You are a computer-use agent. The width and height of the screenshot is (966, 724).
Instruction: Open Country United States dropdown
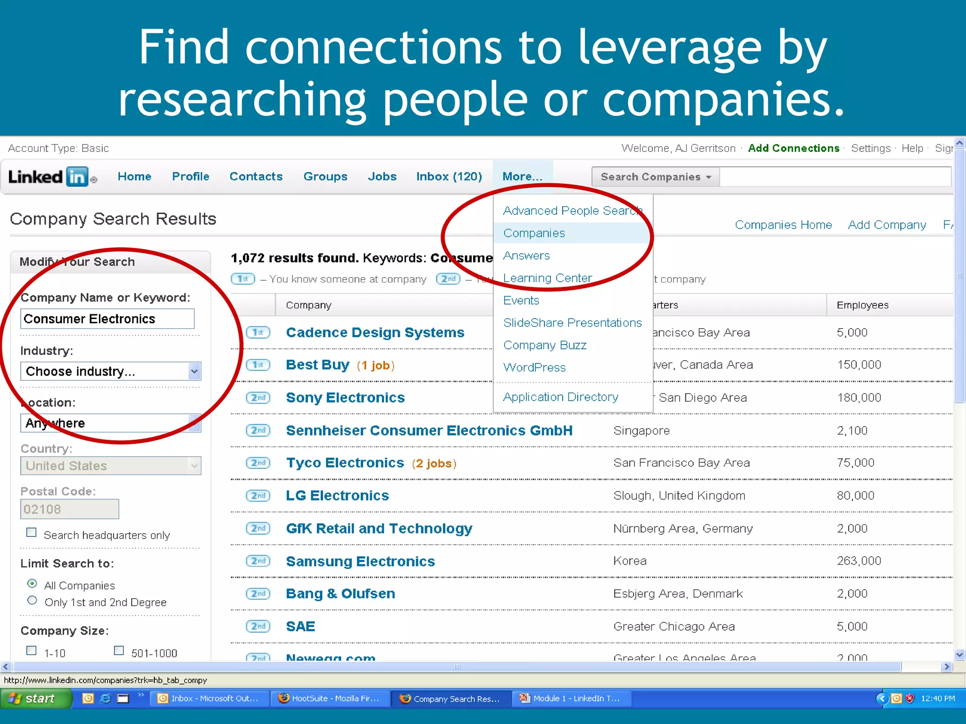point(111,466)
